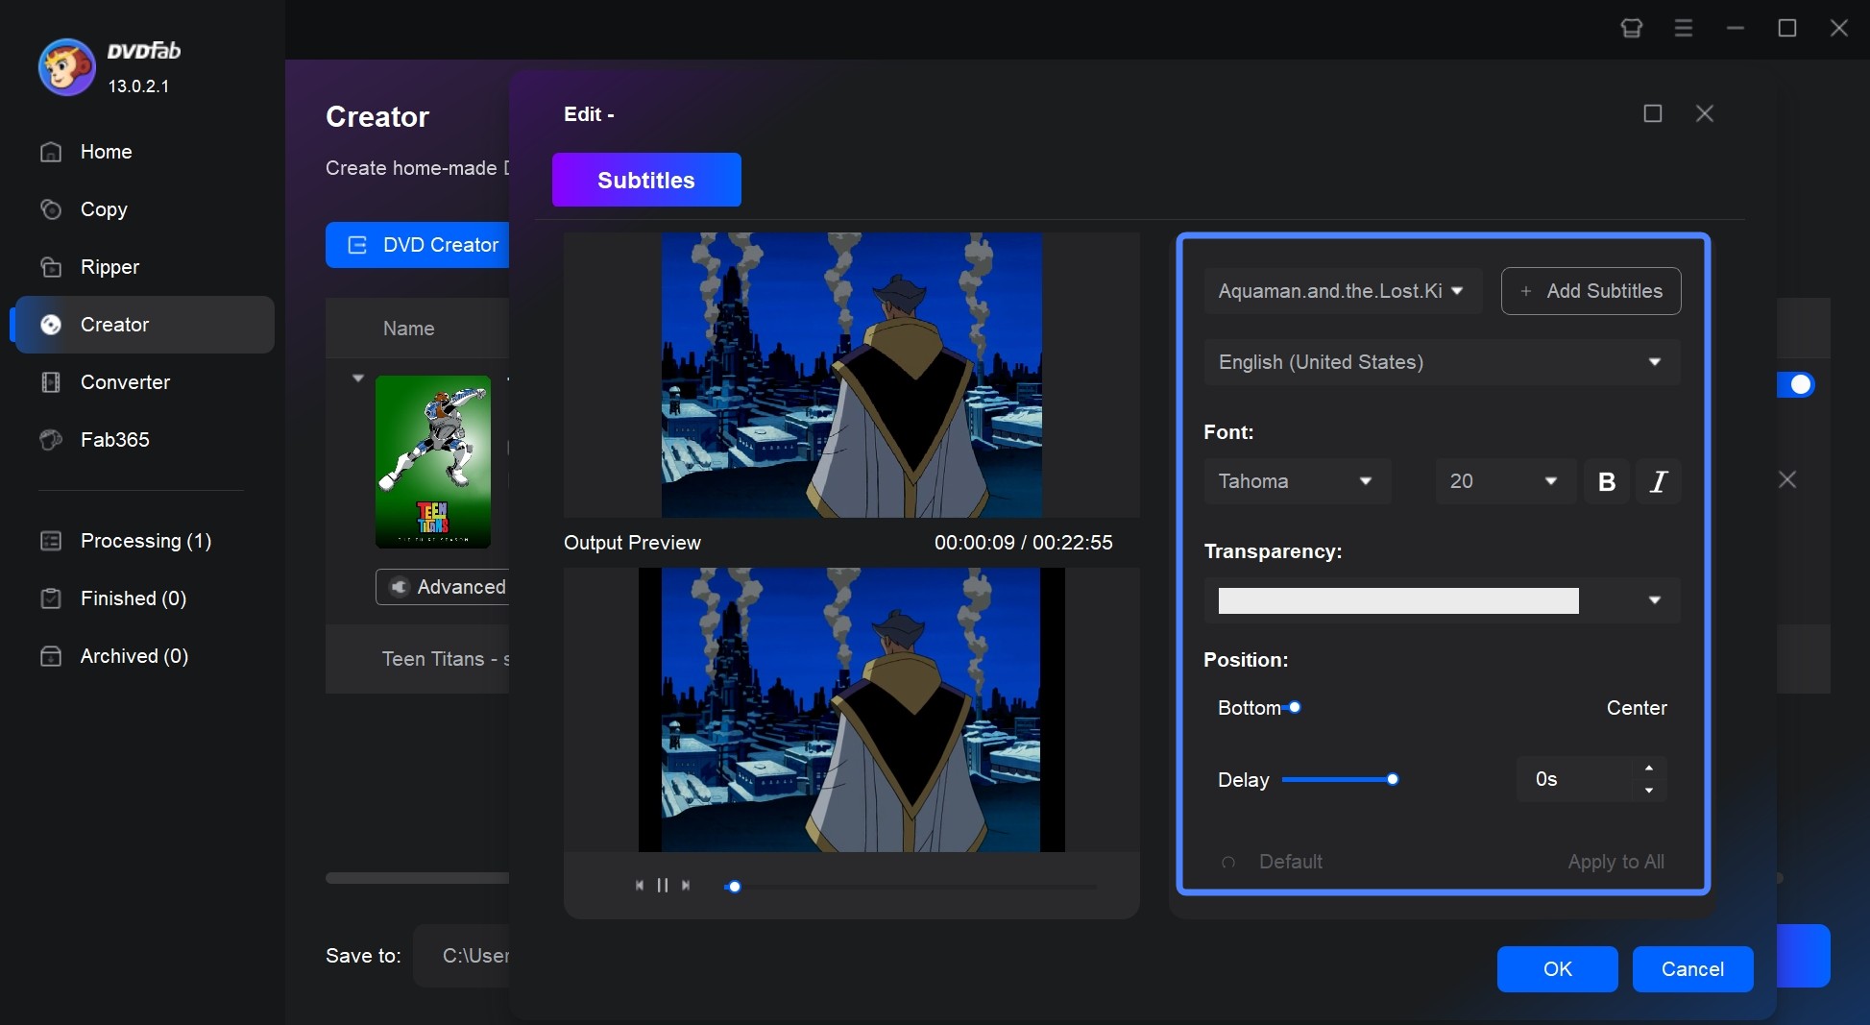This screenshot has width=1870, height=1025.
Task: Toggle the blue switch behind the dialog
Action: point(1795,385)
